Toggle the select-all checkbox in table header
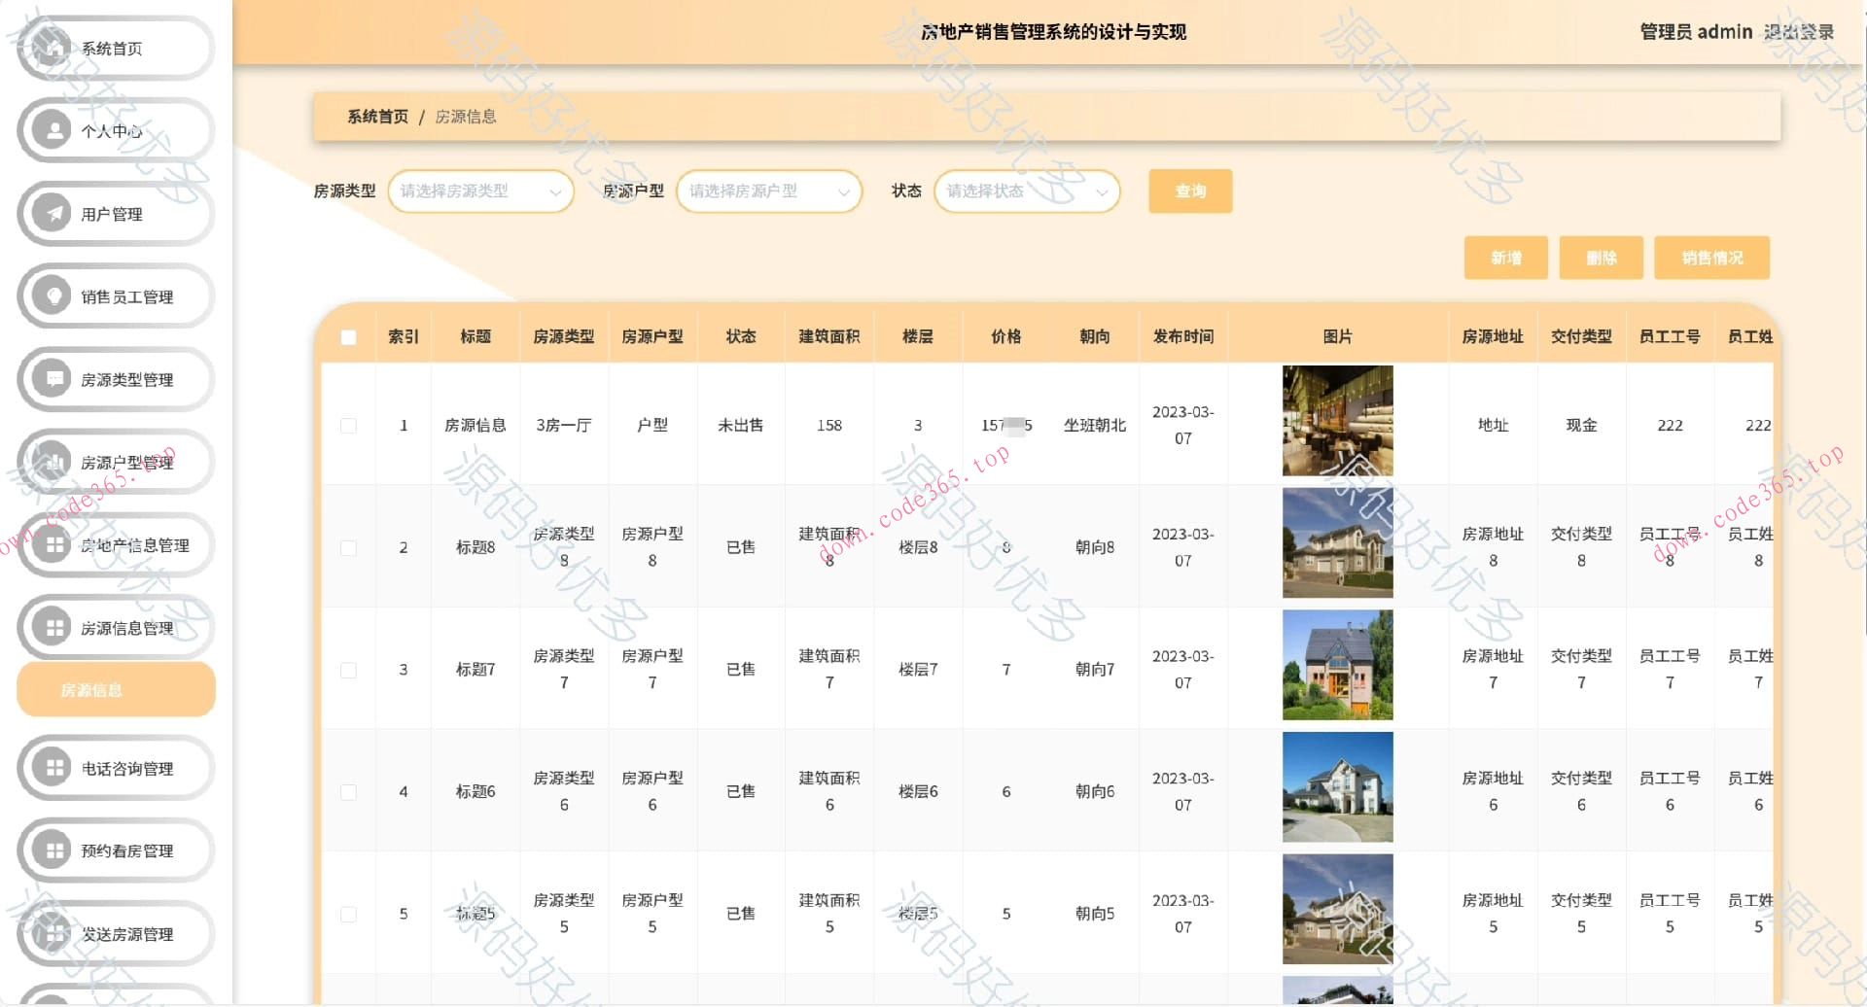The height and width of the screenshot is (1007, 1867). (349, 336)
